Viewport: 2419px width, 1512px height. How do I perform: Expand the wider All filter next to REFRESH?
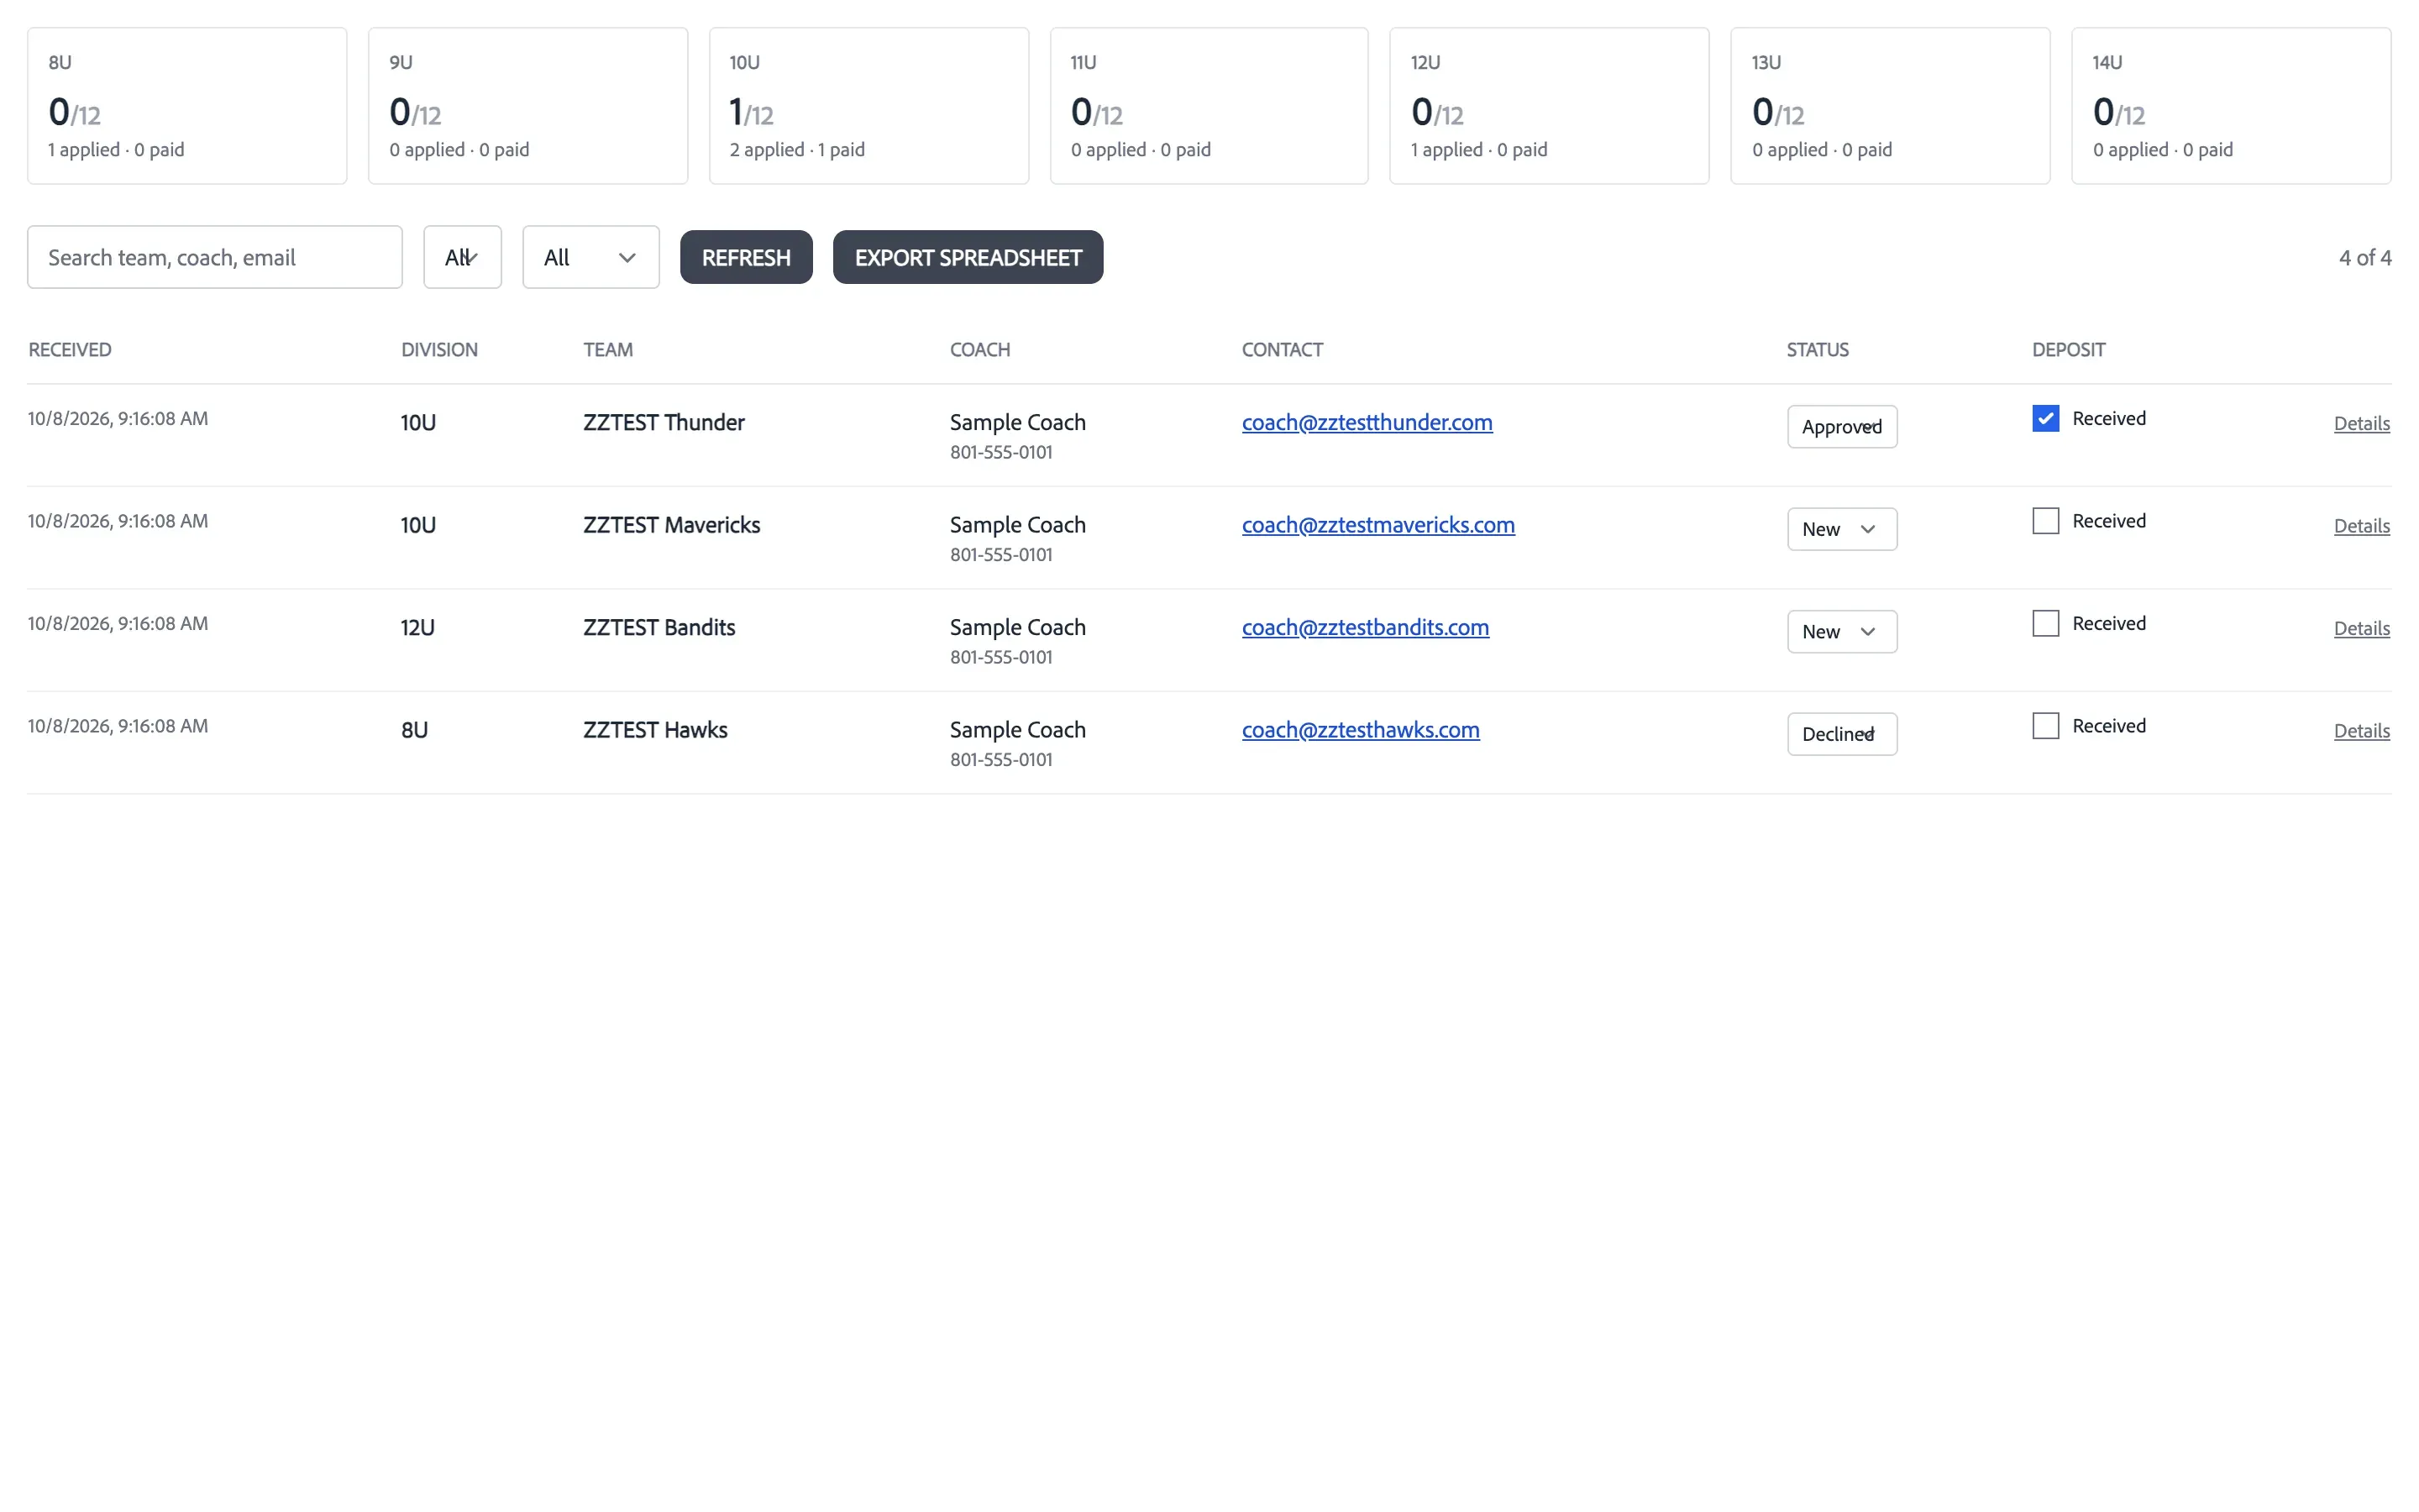[x=590, y=257]
